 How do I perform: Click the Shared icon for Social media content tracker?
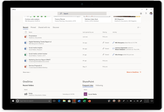pyautogui.click(x=103, y=55)
